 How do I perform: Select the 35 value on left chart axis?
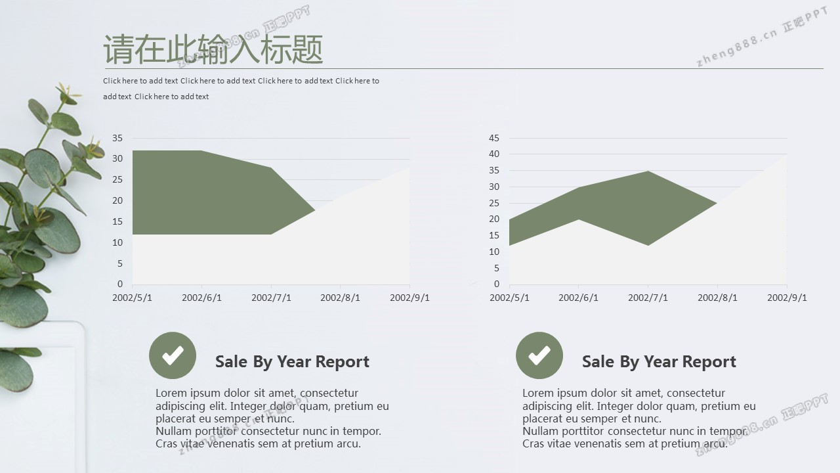tap(117, 138)
